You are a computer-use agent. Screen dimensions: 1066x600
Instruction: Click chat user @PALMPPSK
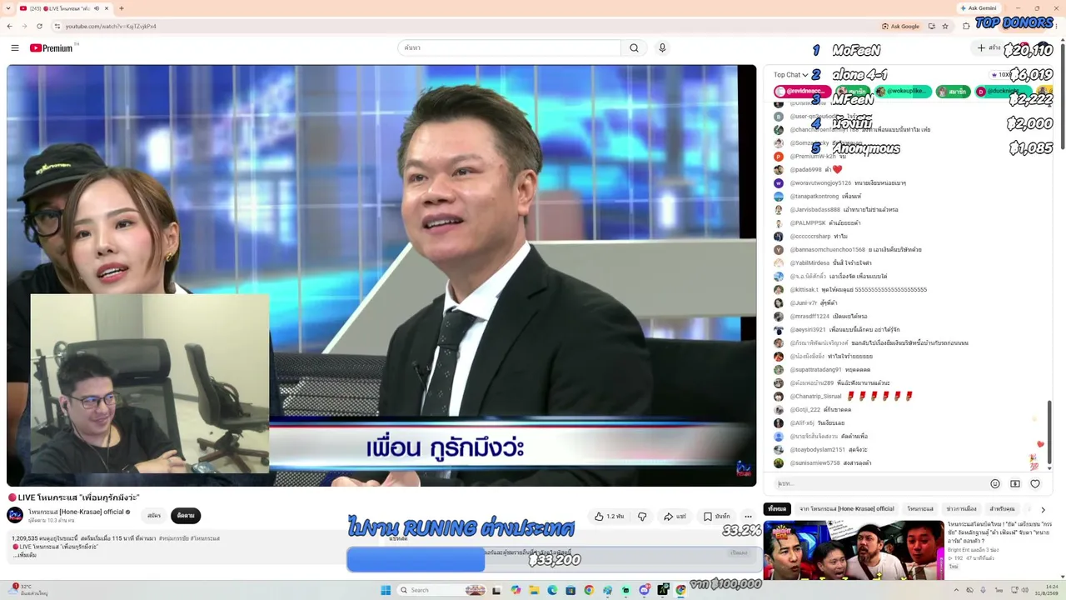click(808, 223)
